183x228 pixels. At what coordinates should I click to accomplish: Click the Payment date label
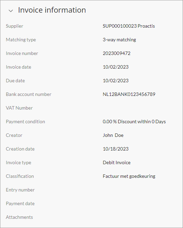(20, 203)
